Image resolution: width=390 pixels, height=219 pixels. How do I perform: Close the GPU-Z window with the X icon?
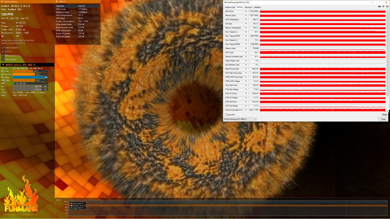386,2
